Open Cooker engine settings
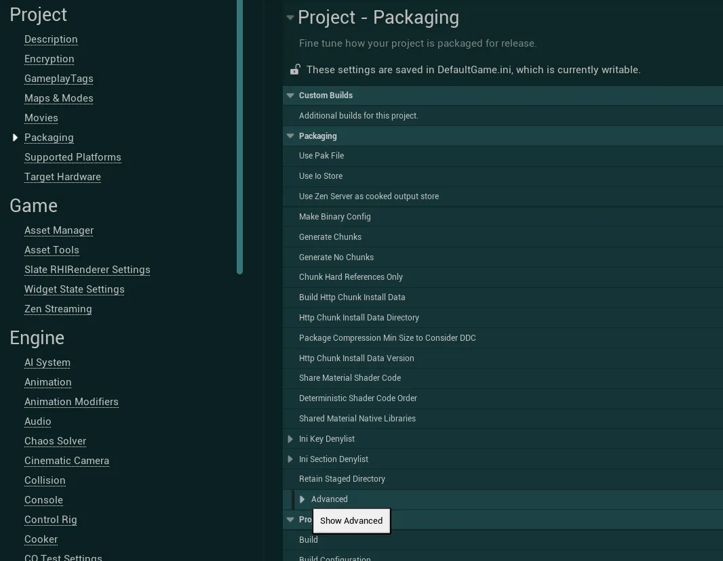Screen dimensions: 723x561 (41, 539)
